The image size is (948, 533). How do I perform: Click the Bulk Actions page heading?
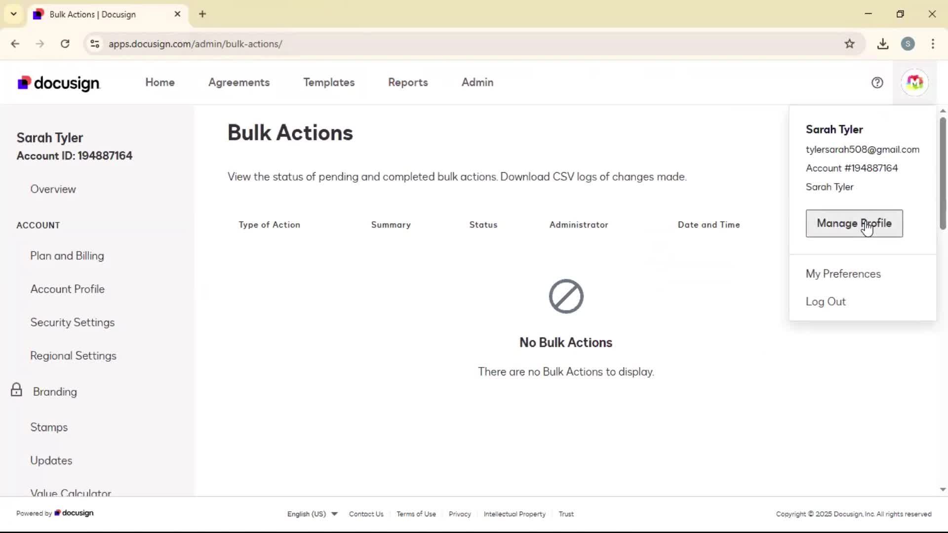pos(290,133)
